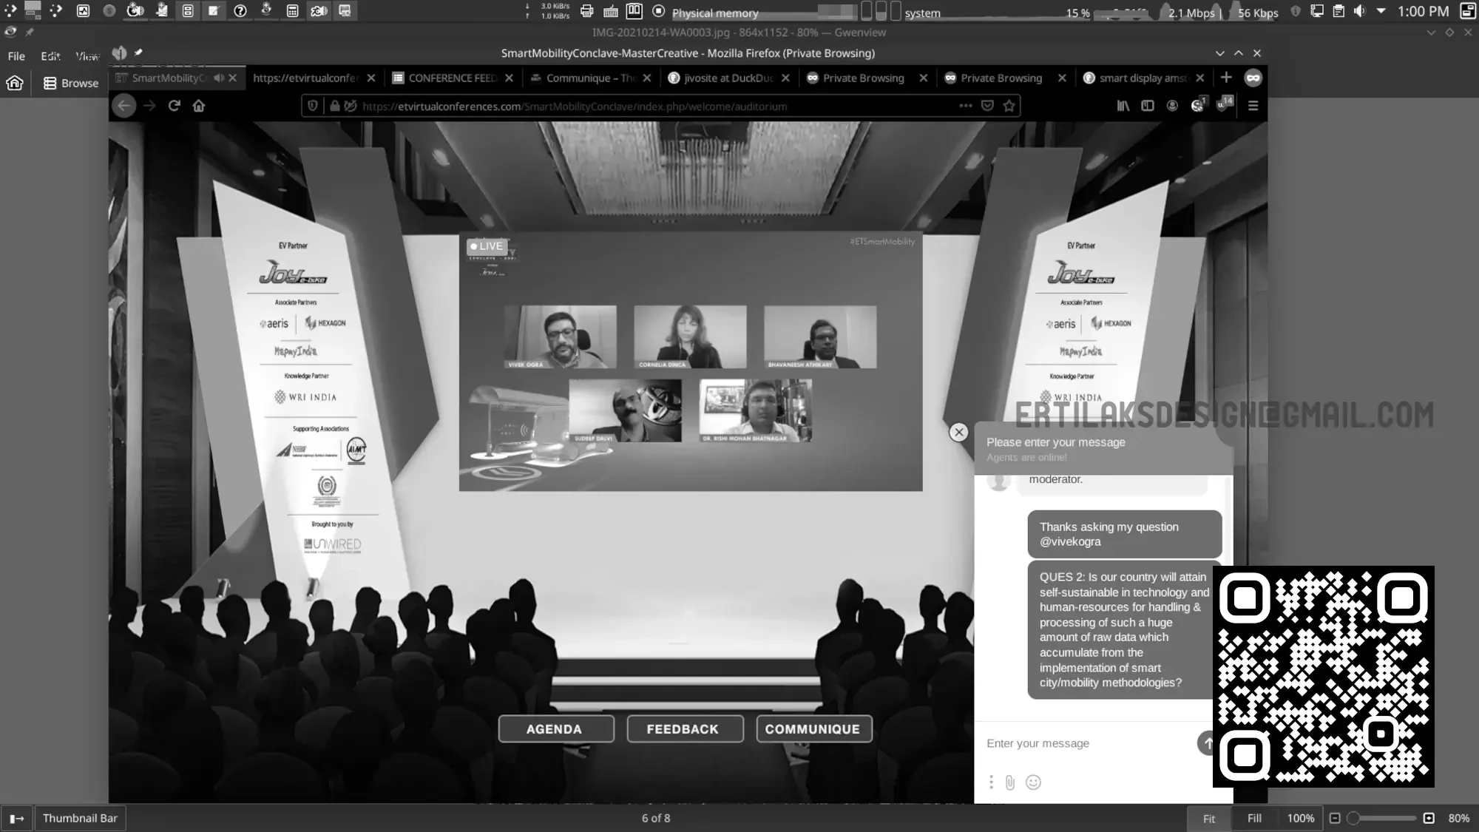Open the calculator icon in top panel
This screenshot has height=832, width=1479.
click(292, 11)
